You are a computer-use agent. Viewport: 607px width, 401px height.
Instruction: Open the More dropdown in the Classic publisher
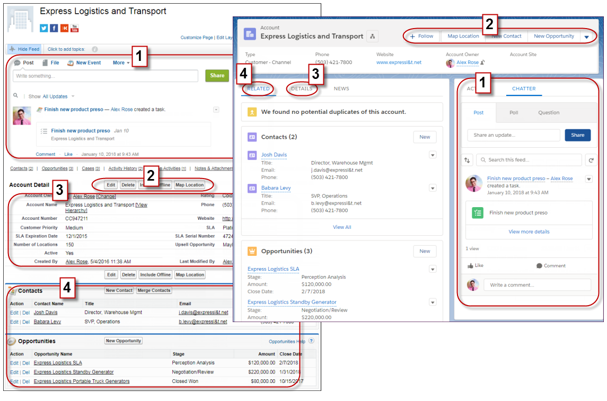click(x=121, y=63)
